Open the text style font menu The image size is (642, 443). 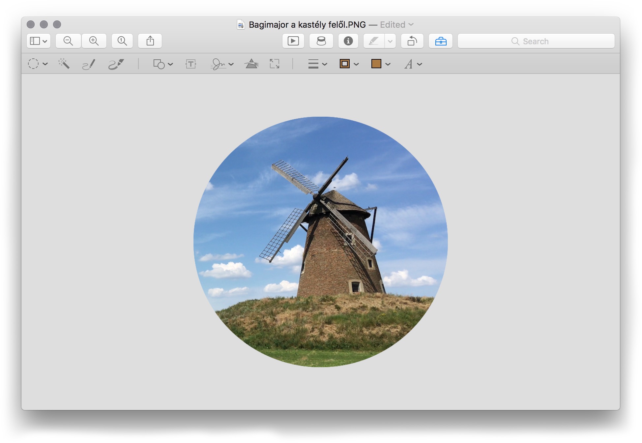[413, 64]
